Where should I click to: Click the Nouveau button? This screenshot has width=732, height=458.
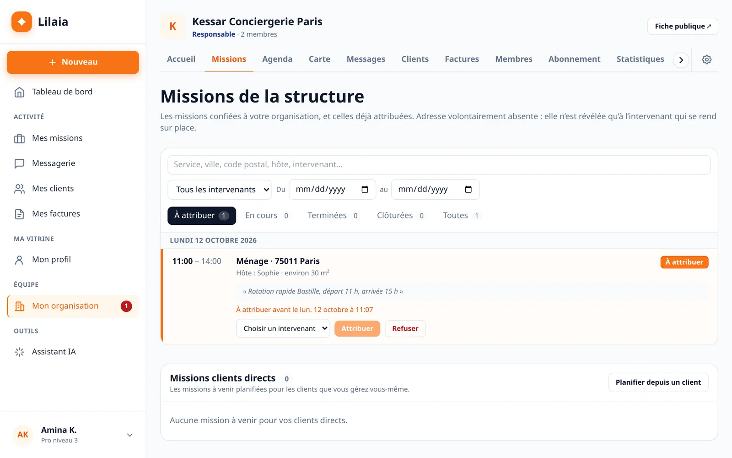(x=73, y=62)
